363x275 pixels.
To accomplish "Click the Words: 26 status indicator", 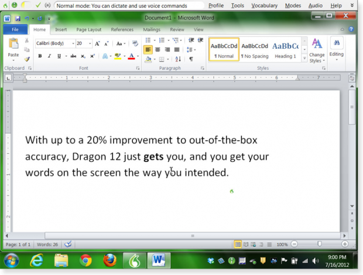I will (47, 245).
